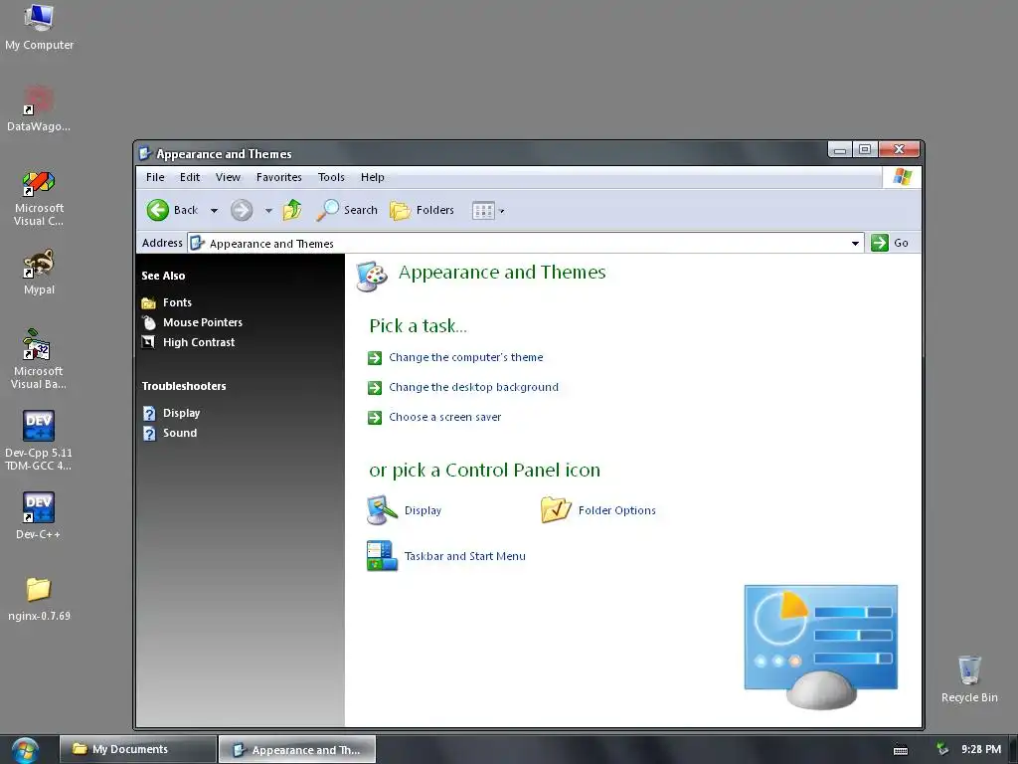
Task: Open the Mouse Pointers link
Action: pos(203,322)
